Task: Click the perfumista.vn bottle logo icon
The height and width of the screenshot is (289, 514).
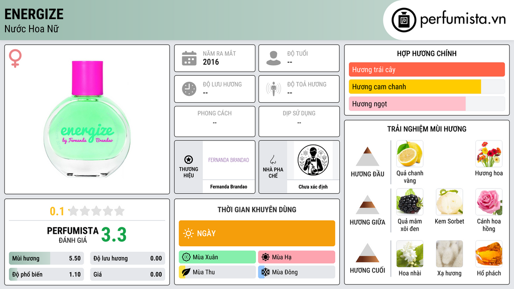Action: click(404, 20)
